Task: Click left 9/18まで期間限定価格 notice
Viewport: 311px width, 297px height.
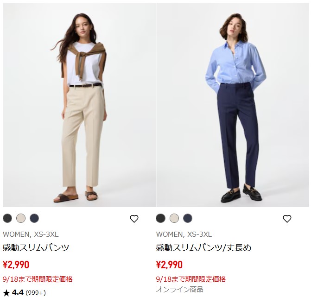Action: [38, 279]
